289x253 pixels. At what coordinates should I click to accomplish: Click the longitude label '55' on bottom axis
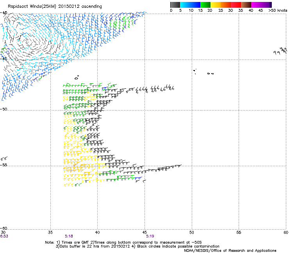(239, 232)
